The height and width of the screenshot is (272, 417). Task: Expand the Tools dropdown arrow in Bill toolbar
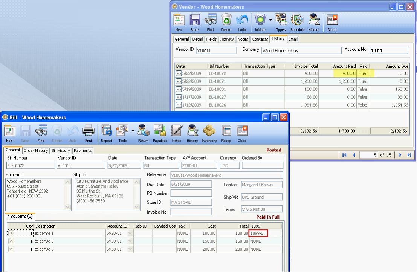[x=133, y=131]
